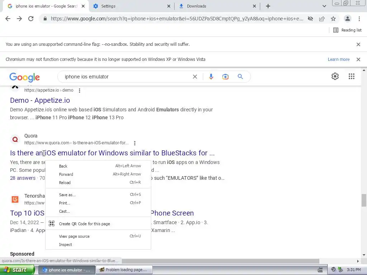Click the padlock site info icon

tap(45, 19)
